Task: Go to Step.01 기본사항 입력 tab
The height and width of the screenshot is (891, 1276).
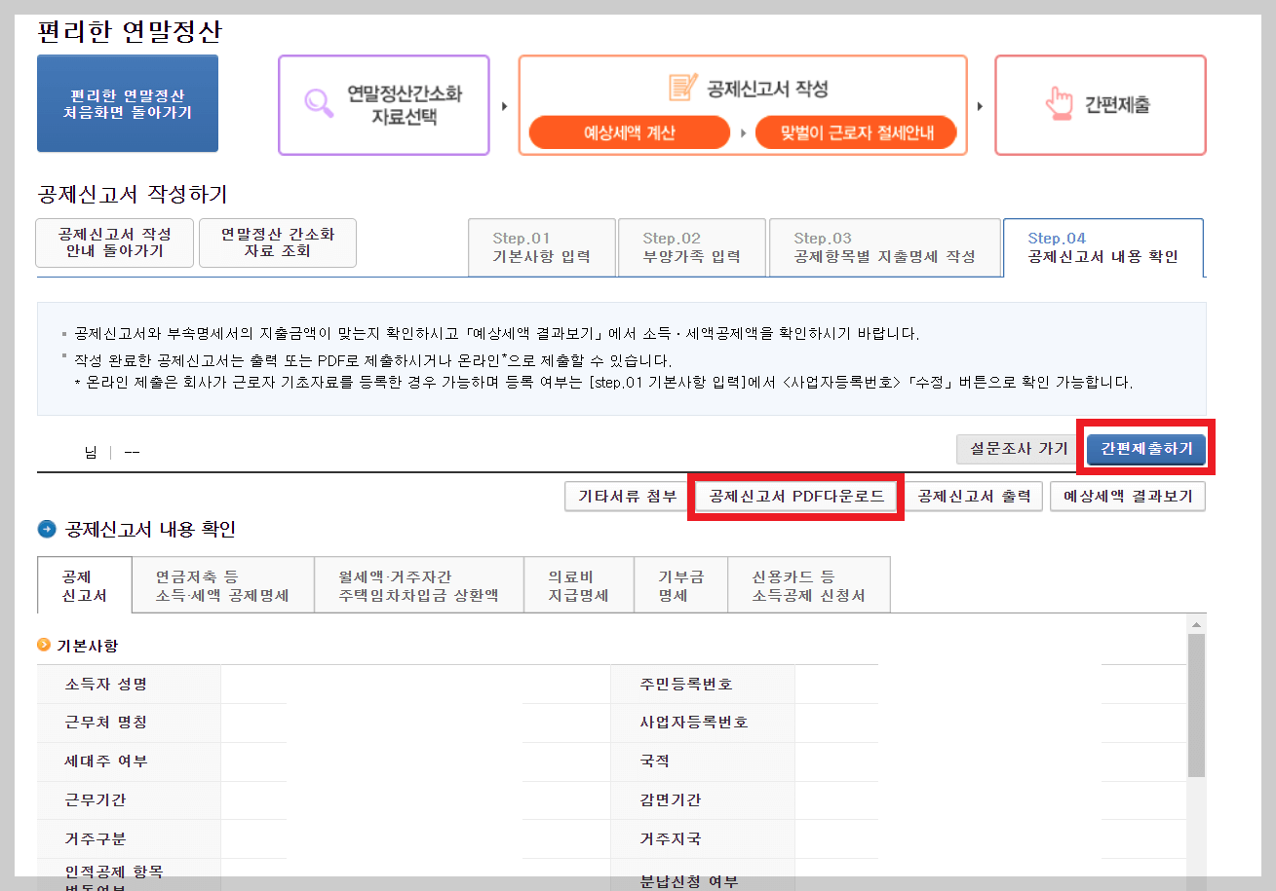Action: click(542, 247)
